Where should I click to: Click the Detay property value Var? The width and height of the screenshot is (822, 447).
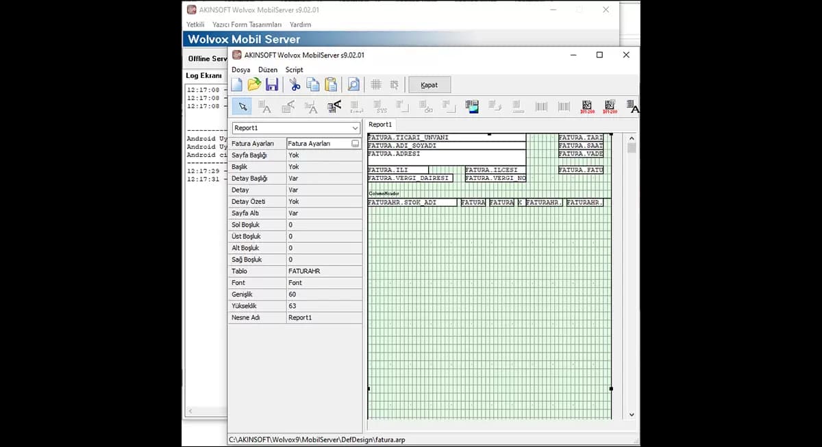point(323,190)
